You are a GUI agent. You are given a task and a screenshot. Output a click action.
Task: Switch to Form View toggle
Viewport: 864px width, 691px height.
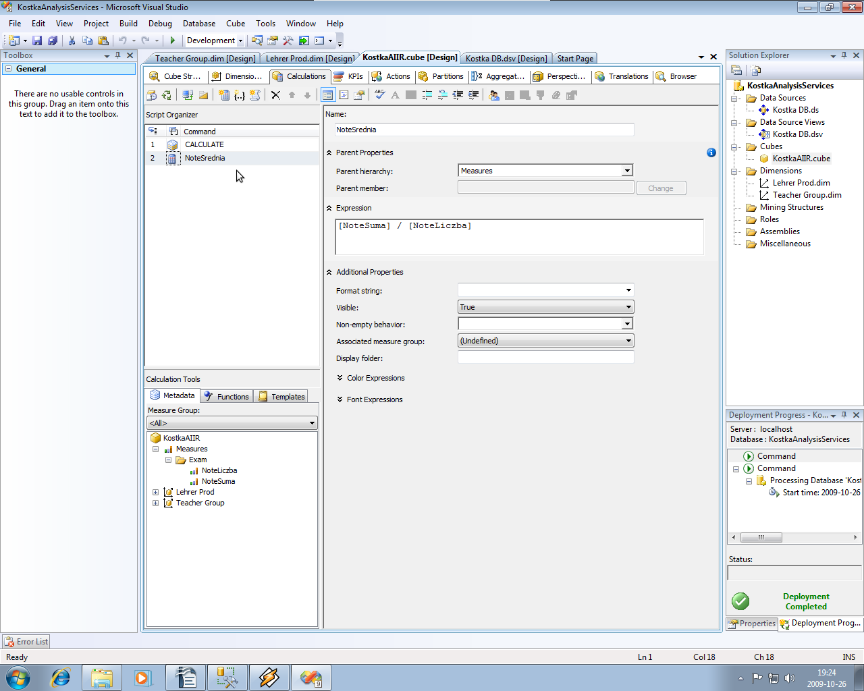327,95
